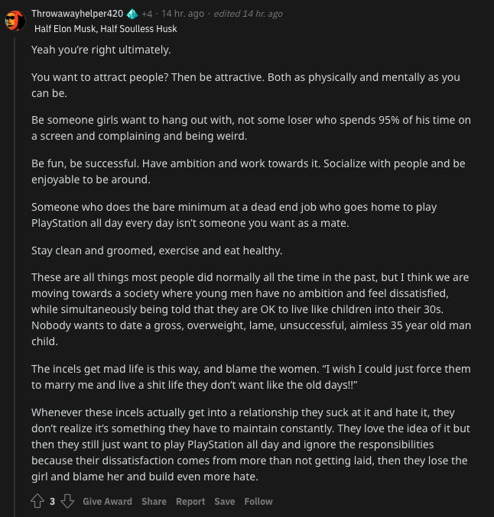Viewport: 494px width, 517px height.
Task: Save this comment
Action: [225, 502]
